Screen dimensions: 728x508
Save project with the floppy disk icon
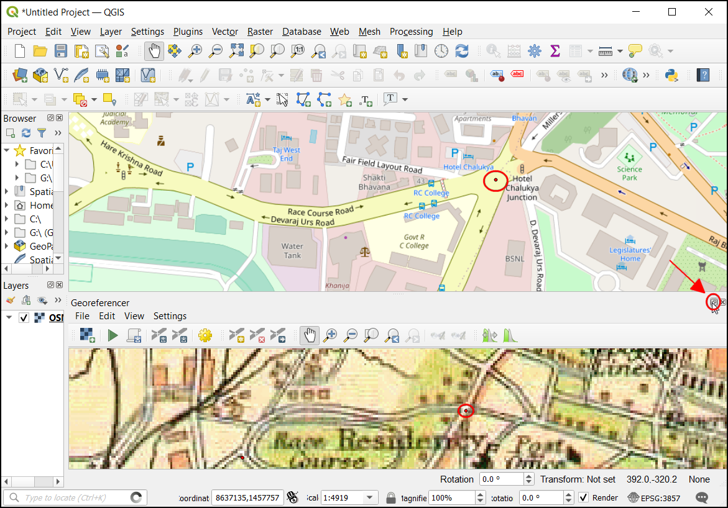(61, 50)
